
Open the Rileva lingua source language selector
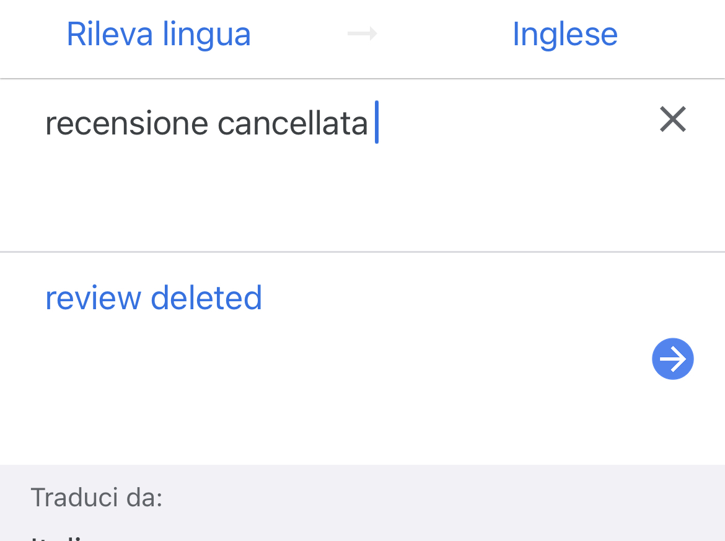(x=159, y=34)
